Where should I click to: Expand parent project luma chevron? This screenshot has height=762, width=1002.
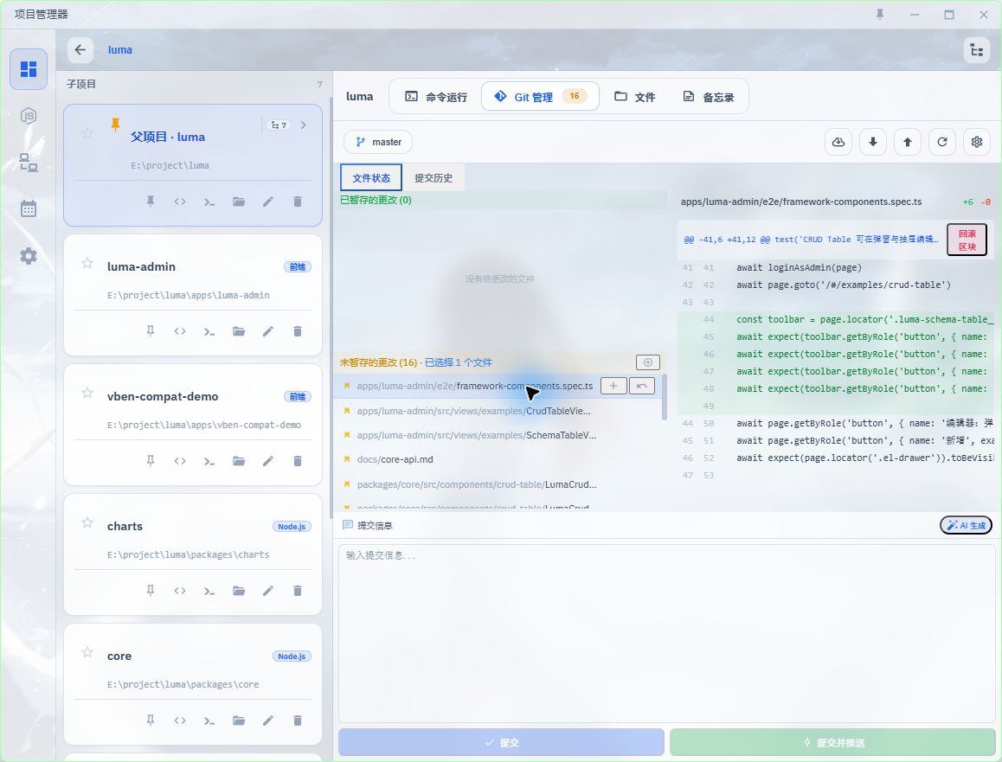click(304, 125)
